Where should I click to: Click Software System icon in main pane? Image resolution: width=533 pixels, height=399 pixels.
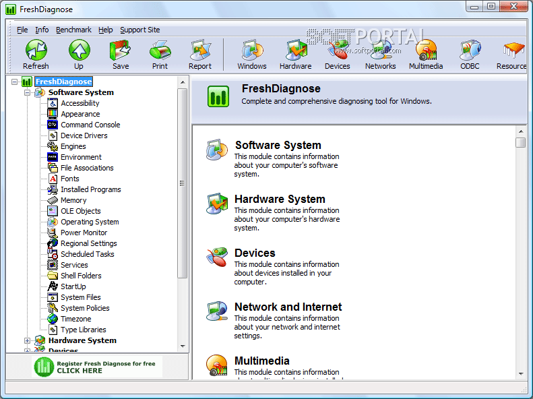point(217,150)
